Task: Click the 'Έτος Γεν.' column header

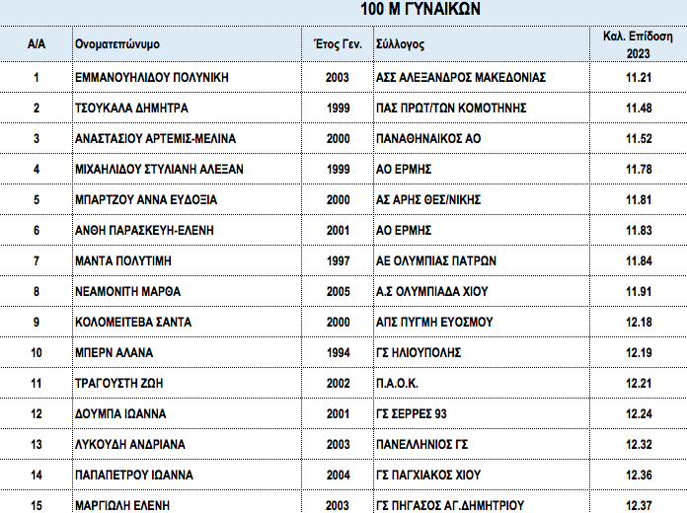Action: 337,45
